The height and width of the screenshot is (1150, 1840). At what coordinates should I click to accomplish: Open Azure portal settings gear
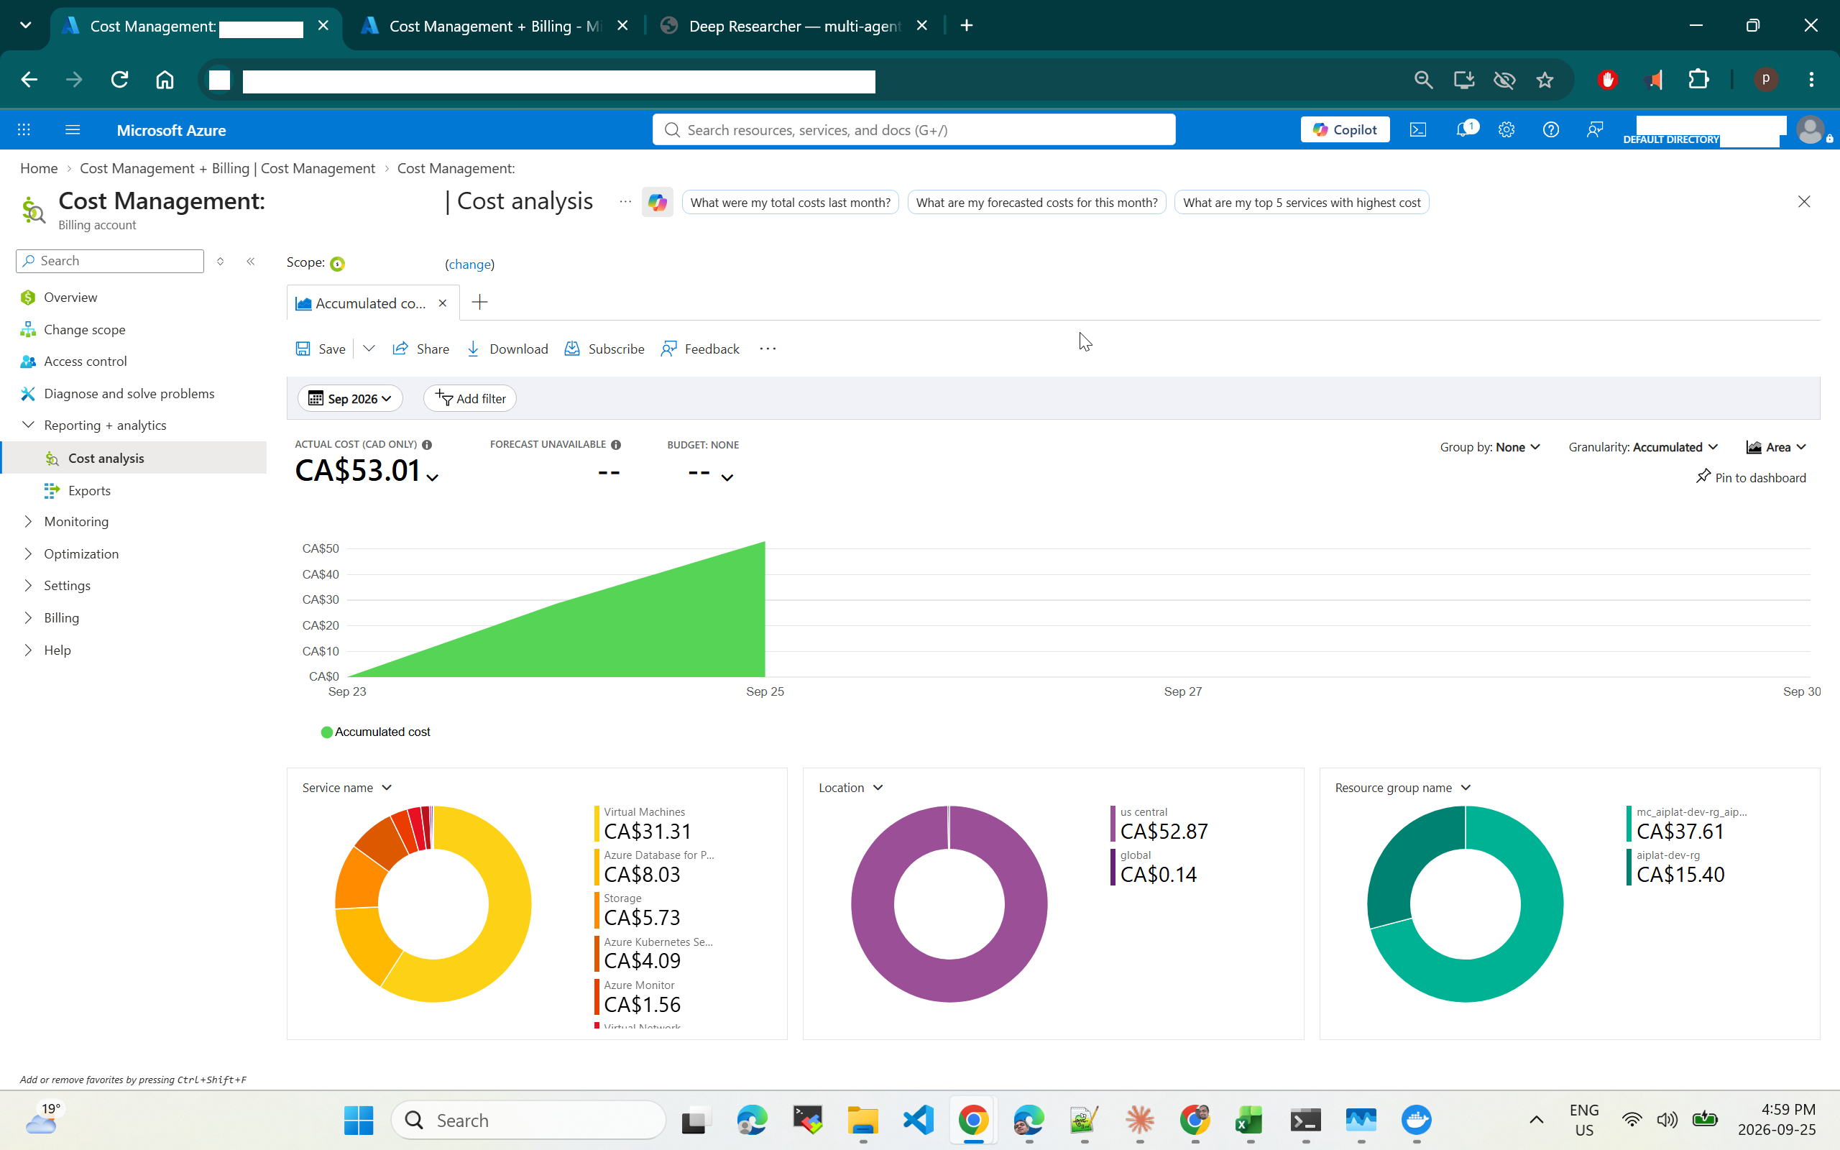pos(1506,130)
